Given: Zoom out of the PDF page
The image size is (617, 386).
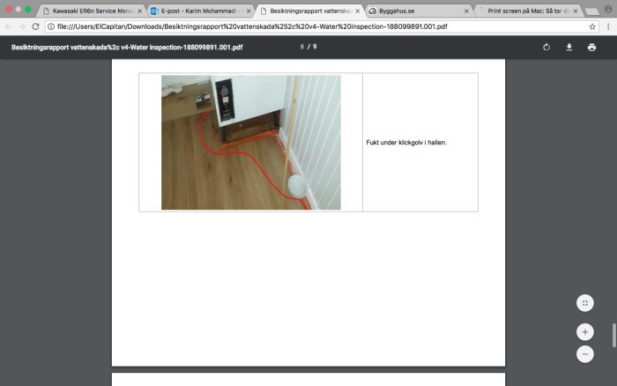Looking at the screenshot, I should (x=585, y=354).
